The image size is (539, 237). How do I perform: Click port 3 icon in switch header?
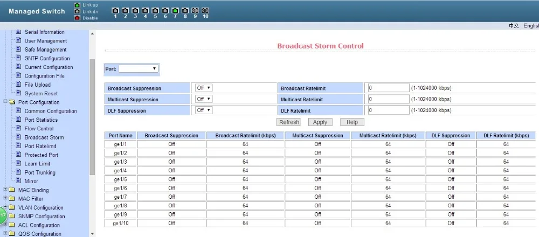pos(135,11)
